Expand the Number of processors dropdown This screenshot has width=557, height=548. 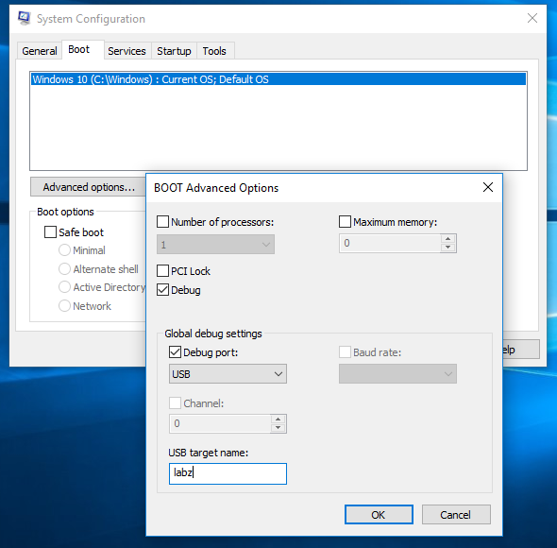(215, 245)
